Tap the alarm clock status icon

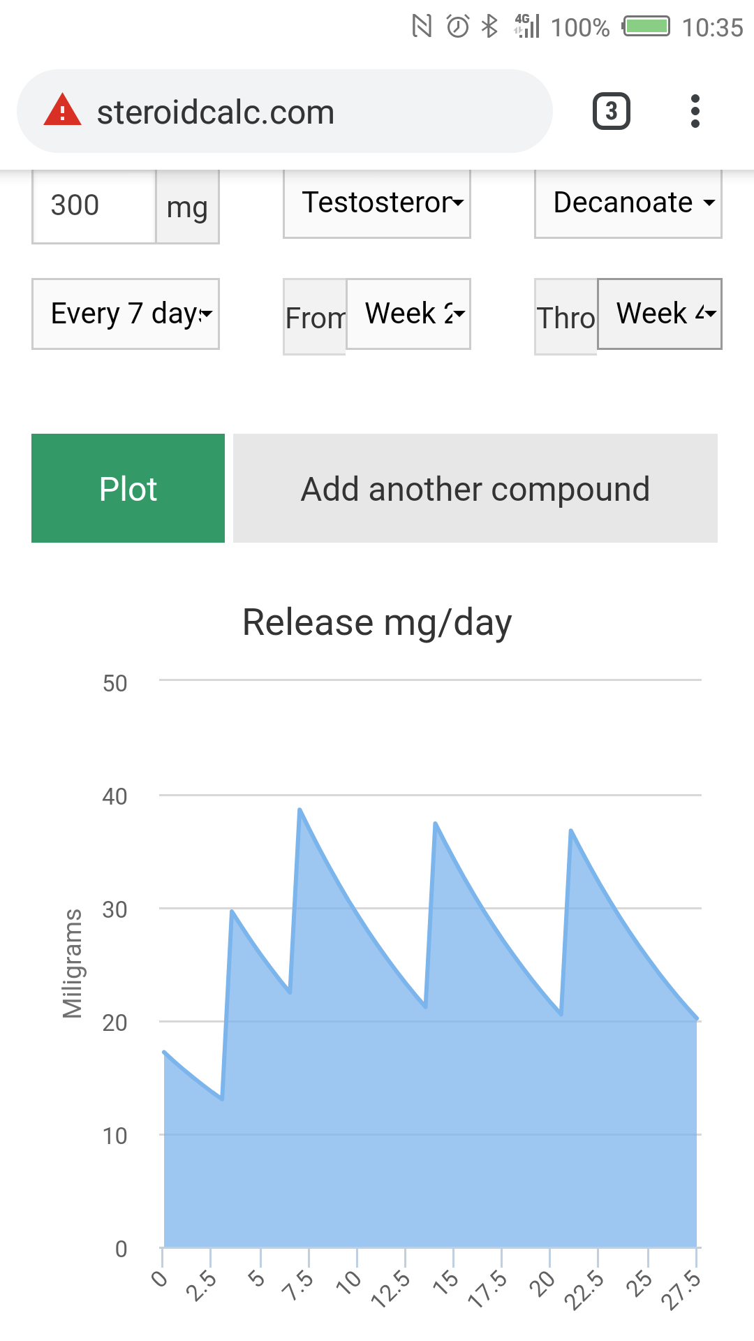point(458,27)
